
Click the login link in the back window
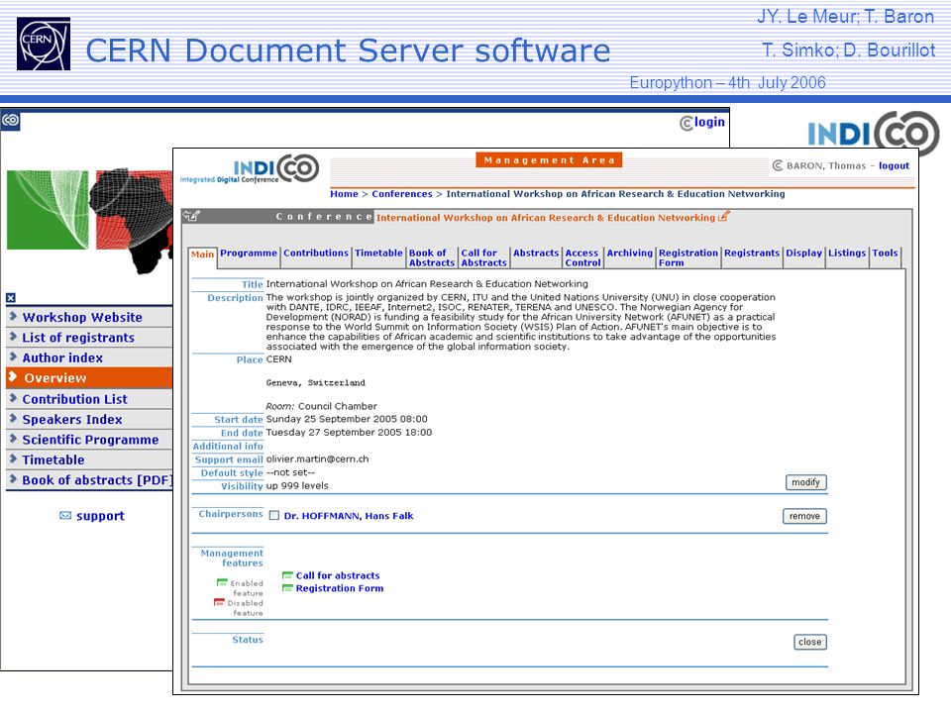pyautogui.click(x=709, y=122)
